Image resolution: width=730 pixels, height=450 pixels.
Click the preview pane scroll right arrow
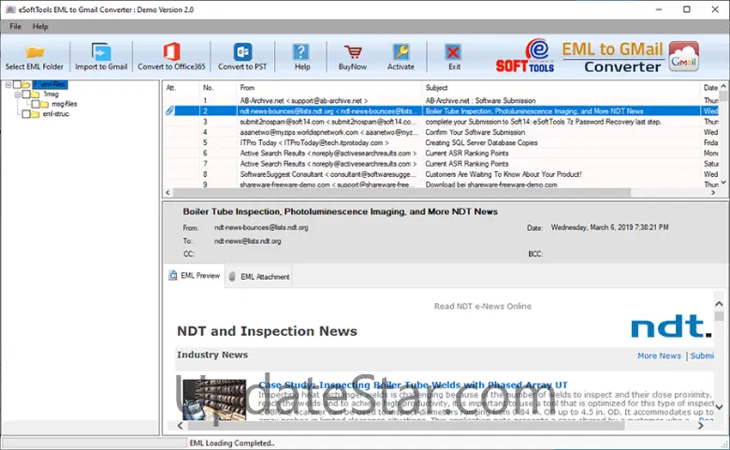click(700, 425)
